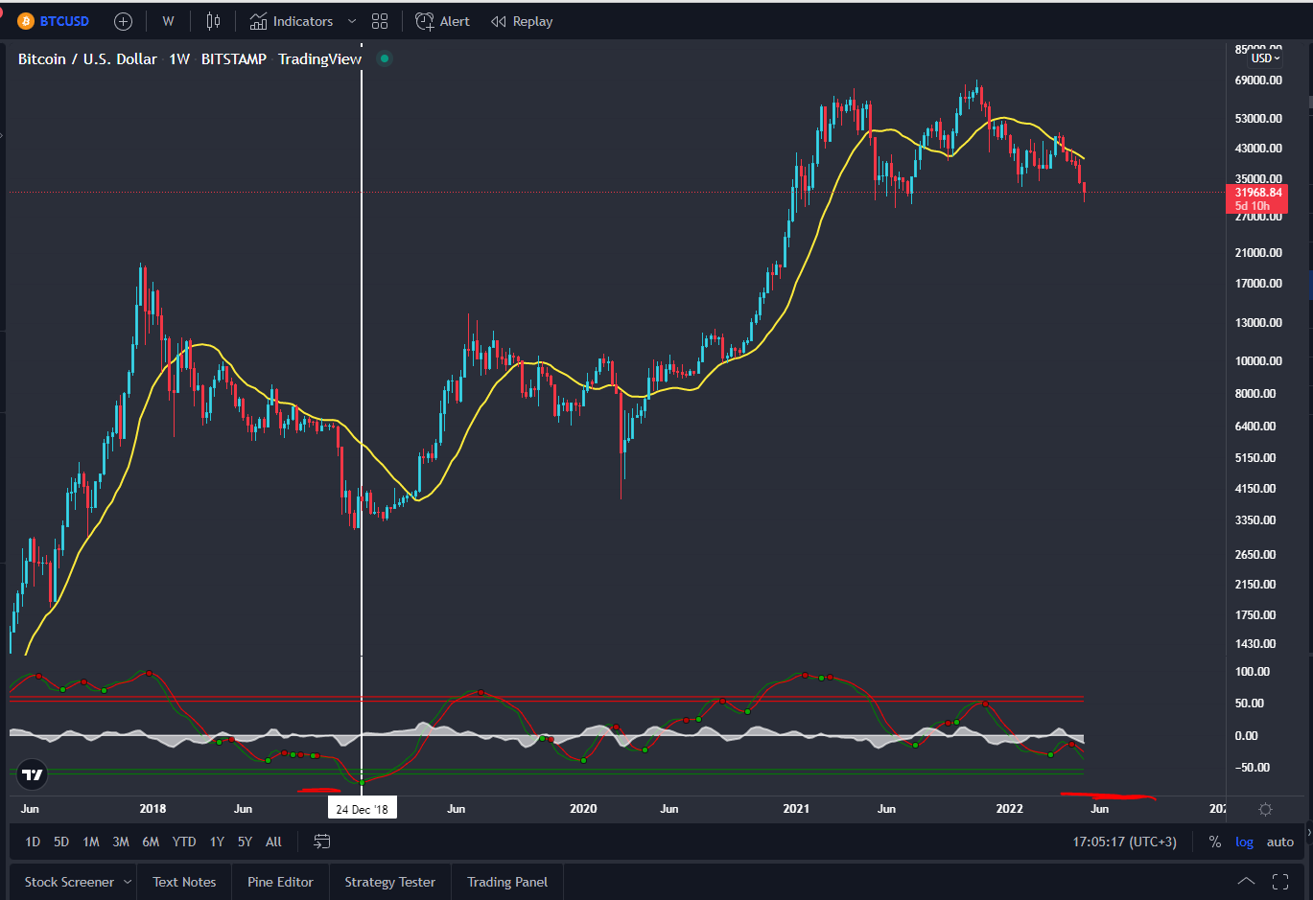Open the USD currency dropdown
Image resolution: width=1313 pixels, height=900 pixels.
pyautogui.click(x=1265, y=58)
